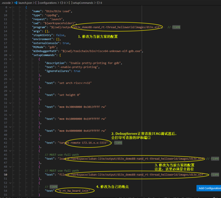This screenshot has height=198, width=221.
Task: Click "mem 0x10000000 0x19ffffff rw" string
Action: 82,119
